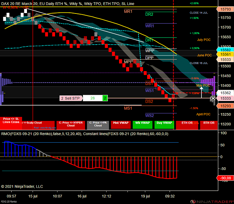Screen dimensions: 234x204
Task: Cancel the Sell STP order with X icon
Action: point(213,98)
